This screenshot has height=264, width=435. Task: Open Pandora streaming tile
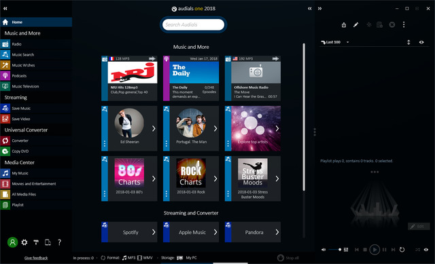(253, 232)
